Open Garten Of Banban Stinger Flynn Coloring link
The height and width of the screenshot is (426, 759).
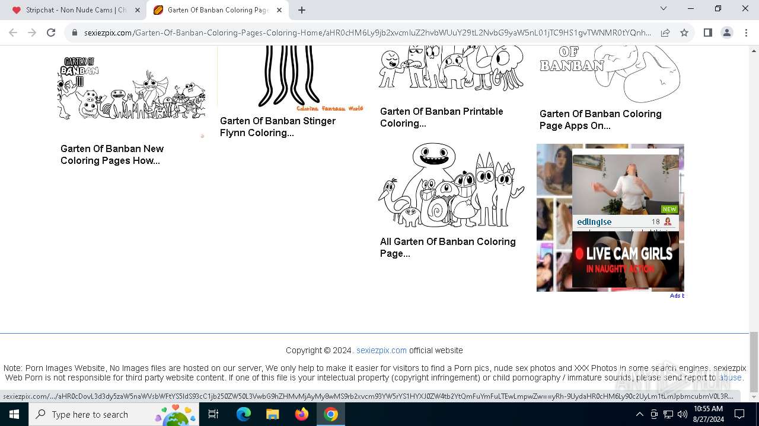point(278,127)
